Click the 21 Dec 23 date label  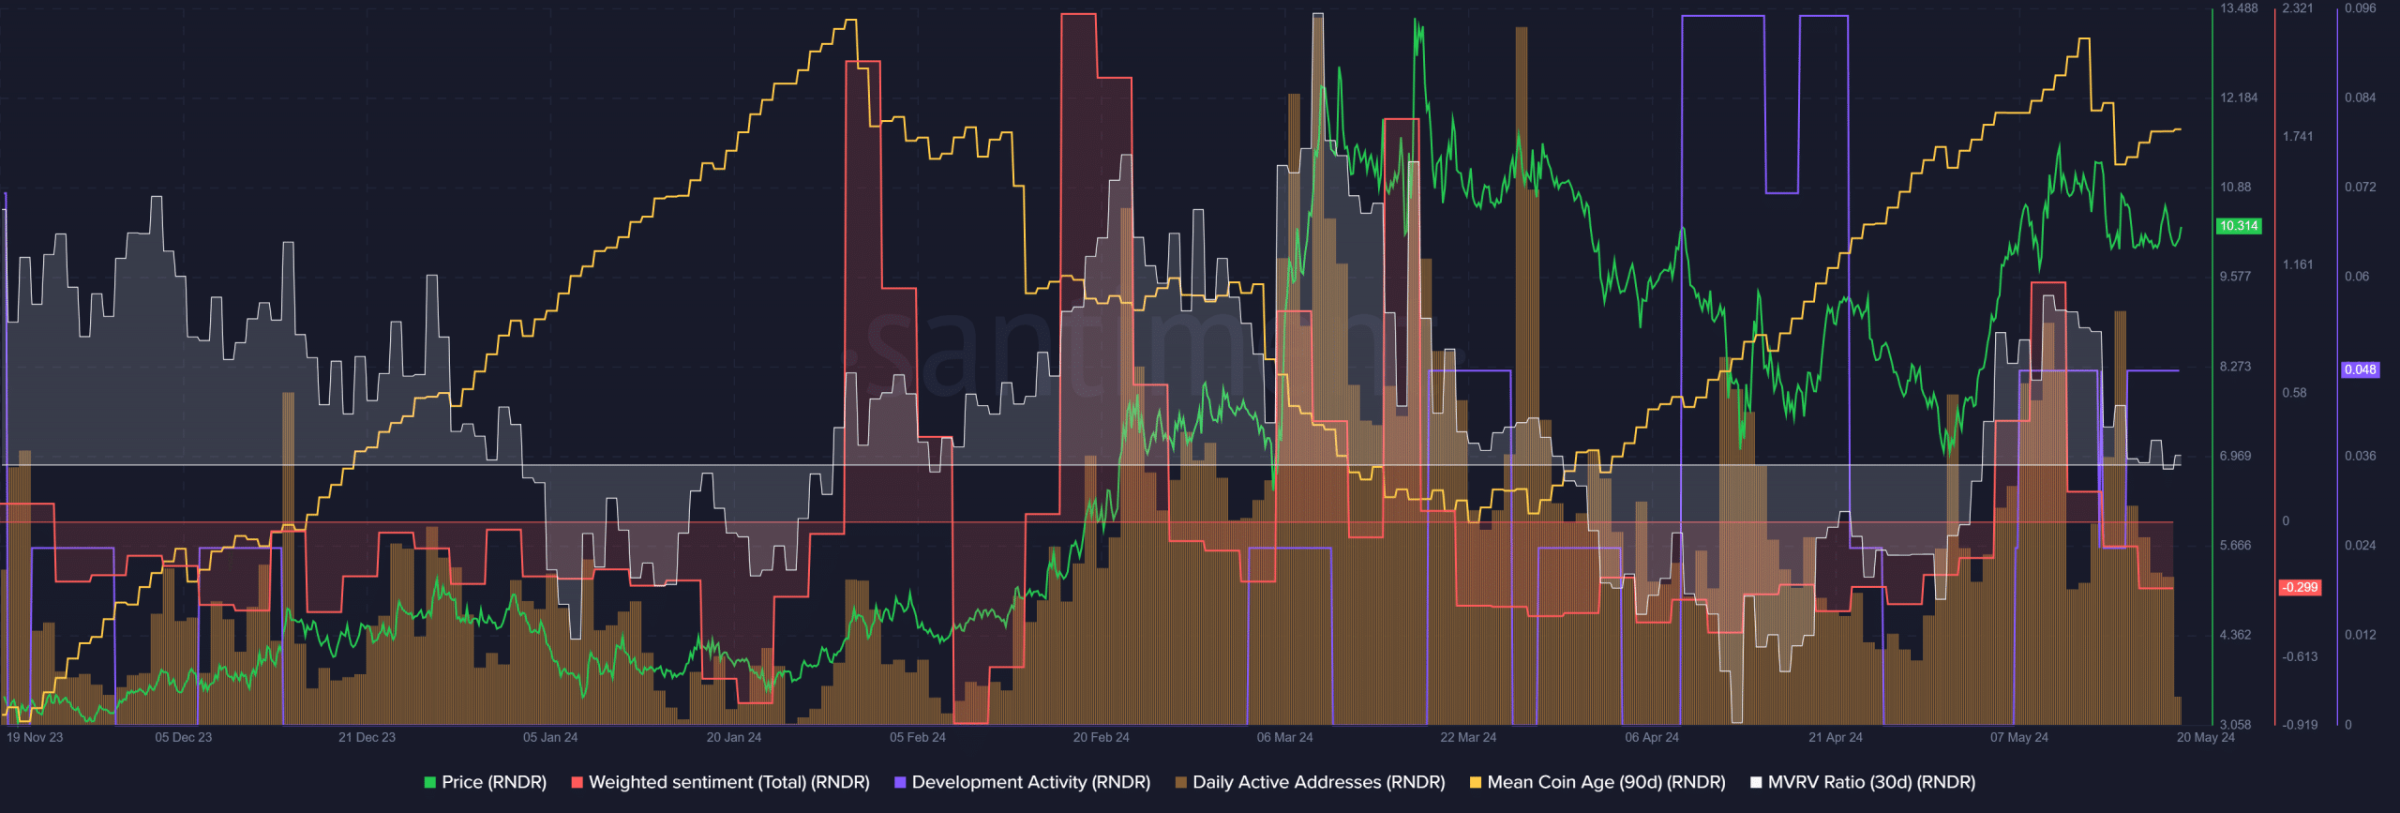point(367,737)
